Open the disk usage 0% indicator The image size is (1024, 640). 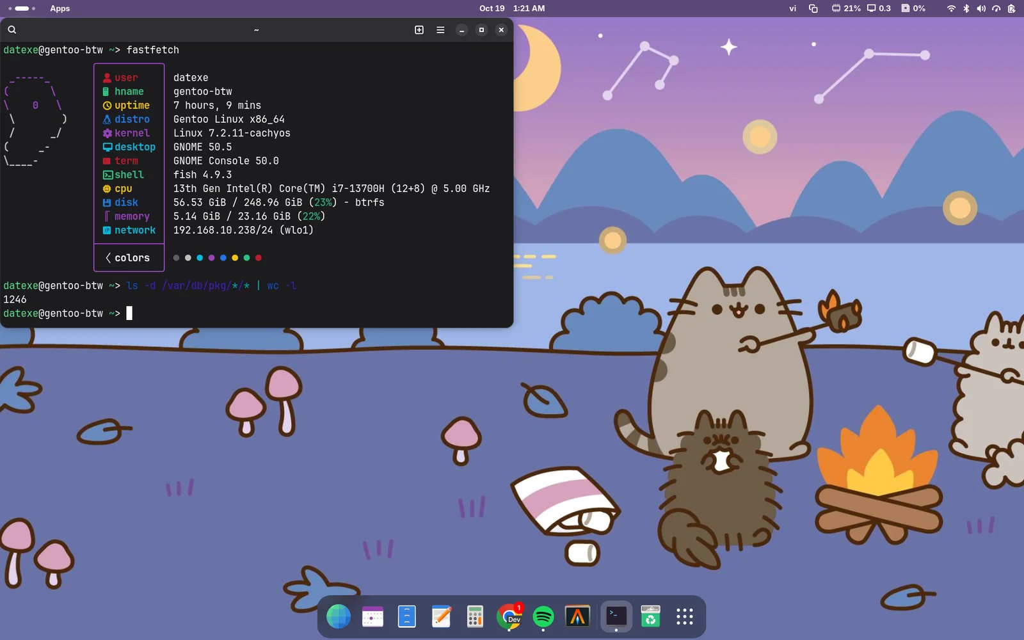click(913, 8)
